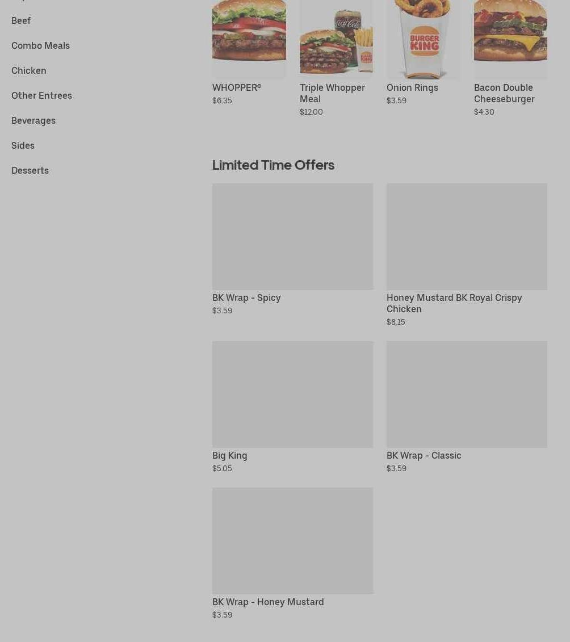The height and width of the screenshot is (642, 570).
Task: Click the WHOPPER burger image
Action: [x=249, y=39]
